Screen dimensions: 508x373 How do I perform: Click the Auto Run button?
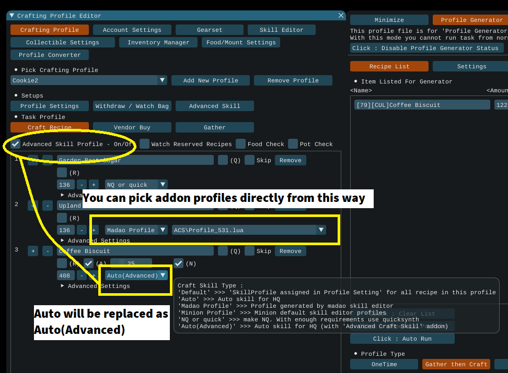(402, 339)
